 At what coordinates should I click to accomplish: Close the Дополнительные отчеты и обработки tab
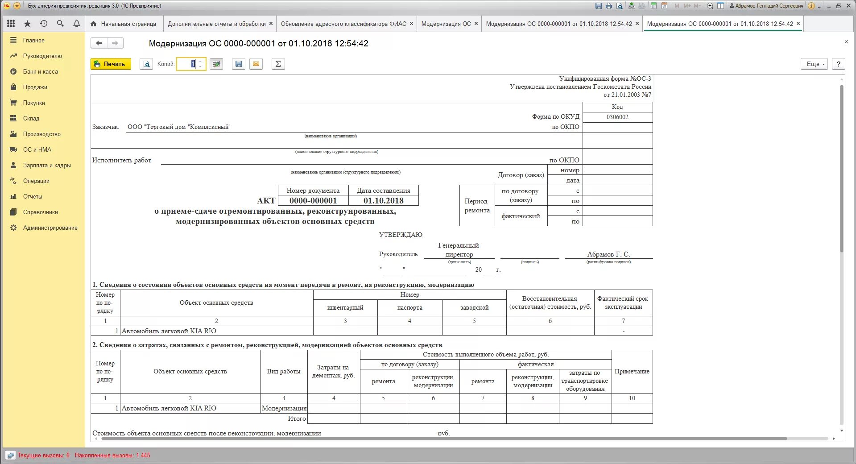click(x=271, y=24)
